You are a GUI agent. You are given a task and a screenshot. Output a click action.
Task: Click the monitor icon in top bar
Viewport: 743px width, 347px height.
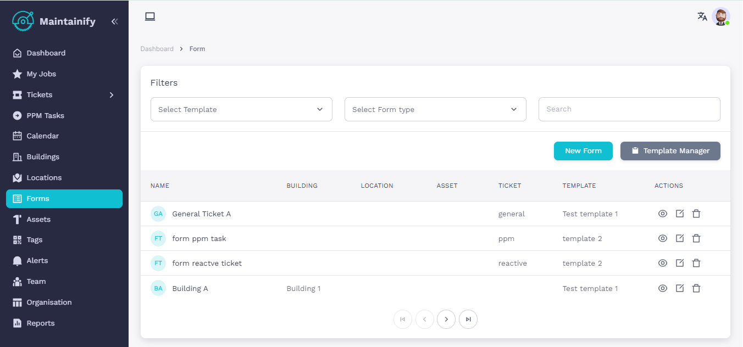click(150, 16)
